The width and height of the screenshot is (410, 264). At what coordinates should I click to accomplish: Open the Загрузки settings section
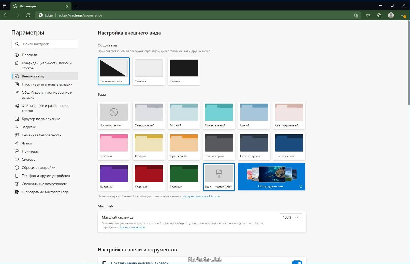coord(45,127)
